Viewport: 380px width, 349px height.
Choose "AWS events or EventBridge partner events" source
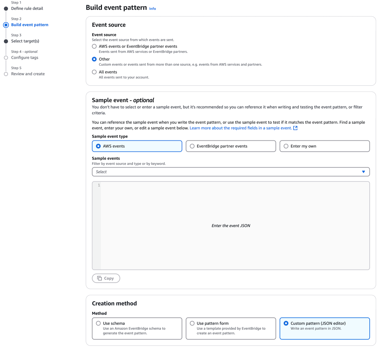pos(94,46)
